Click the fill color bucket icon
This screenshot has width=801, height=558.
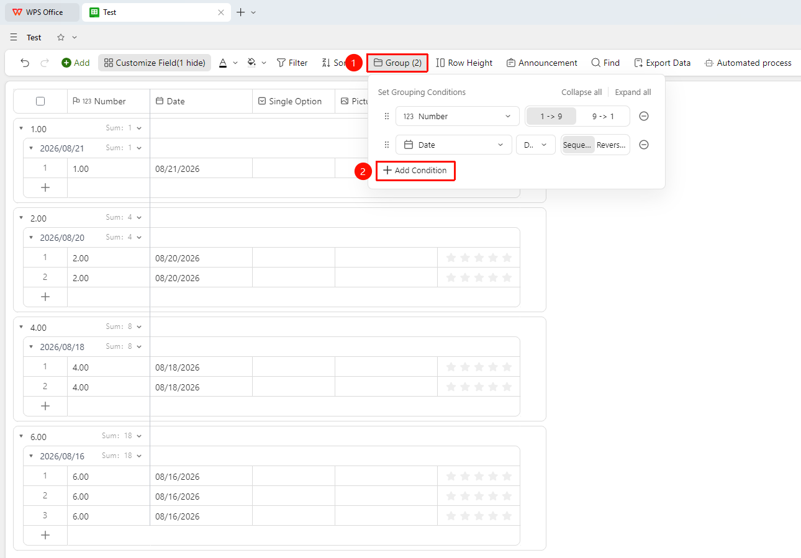coord(251,63)
